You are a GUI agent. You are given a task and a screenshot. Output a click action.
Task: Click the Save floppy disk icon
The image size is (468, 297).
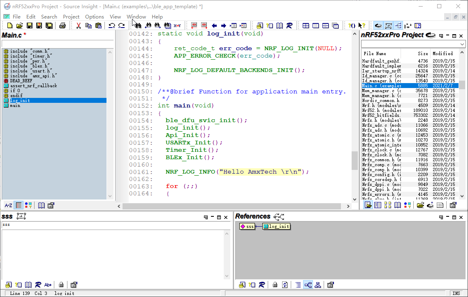pyautogui.click(x=29, y=26)
